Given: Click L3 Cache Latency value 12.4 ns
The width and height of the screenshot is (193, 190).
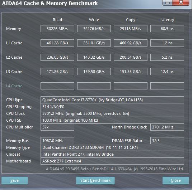Looking at the screenshot, I should click(x=167, y=72).
